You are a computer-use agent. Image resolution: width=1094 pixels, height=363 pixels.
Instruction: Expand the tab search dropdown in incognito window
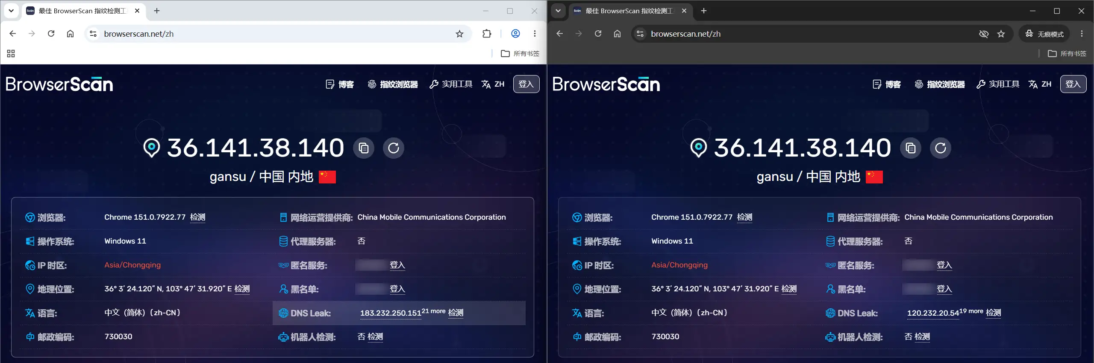tap(558, 11)
